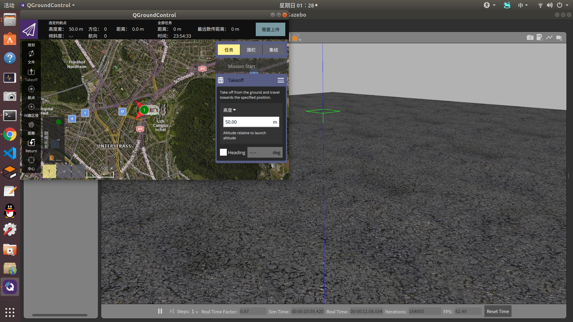Switch to the 围栏 fence tab
573x322 pixels.
251,50
